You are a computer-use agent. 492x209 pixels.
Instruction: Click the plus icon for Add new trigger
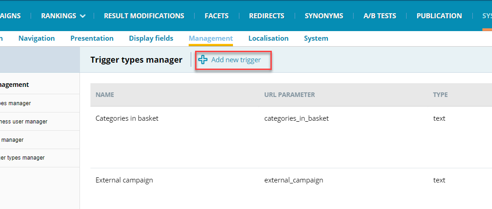pos(203,60)
